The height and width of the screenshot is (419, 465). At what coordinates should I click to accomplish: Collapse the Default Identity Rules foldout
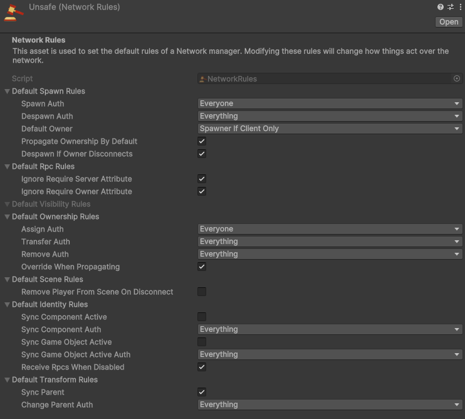pyautogui.click(x=7, y=305)
